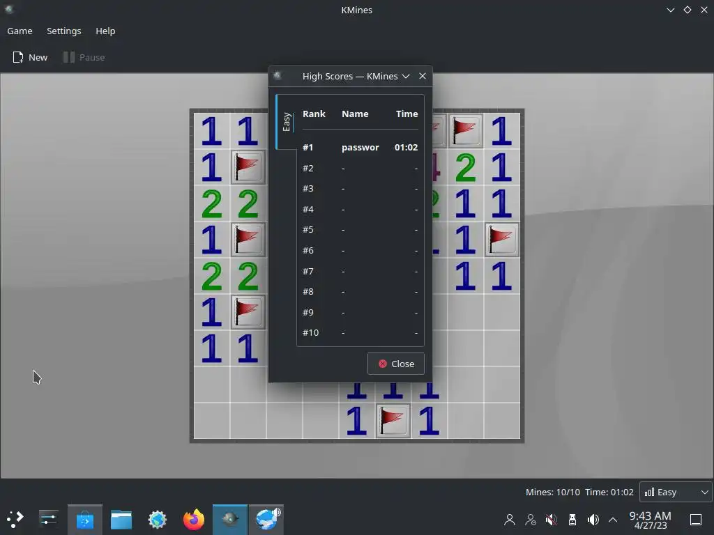Click the flag in the fourth row, second column
The height and width of the screenshot is (535, 714).
(x=248, y=240)
